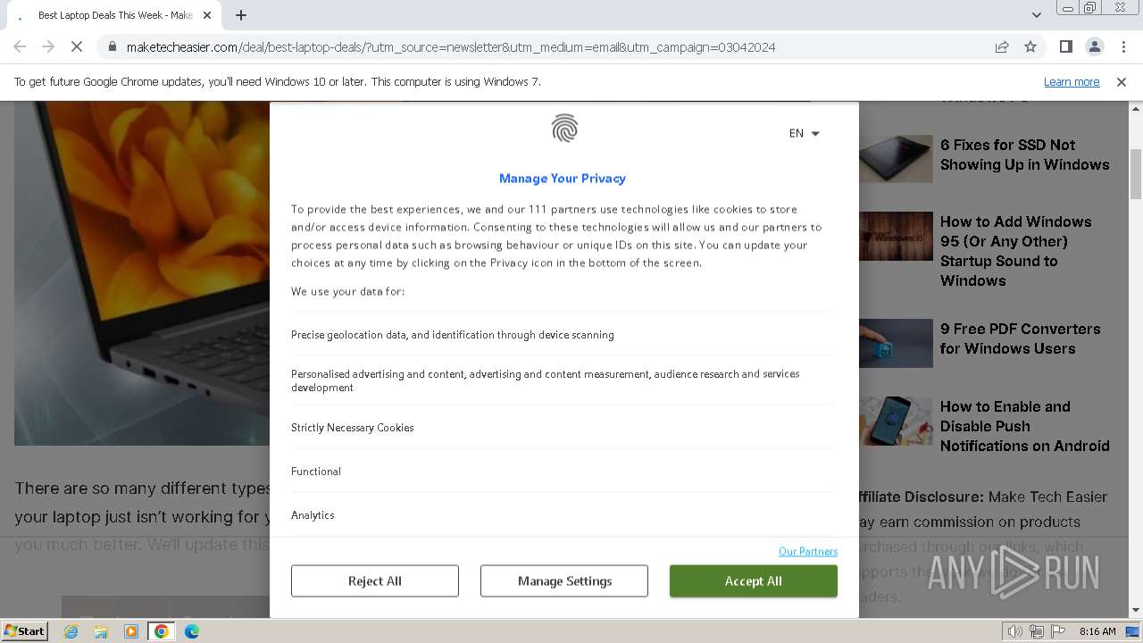Click the padlock site info icon
1143x643 pixels.
112,47
